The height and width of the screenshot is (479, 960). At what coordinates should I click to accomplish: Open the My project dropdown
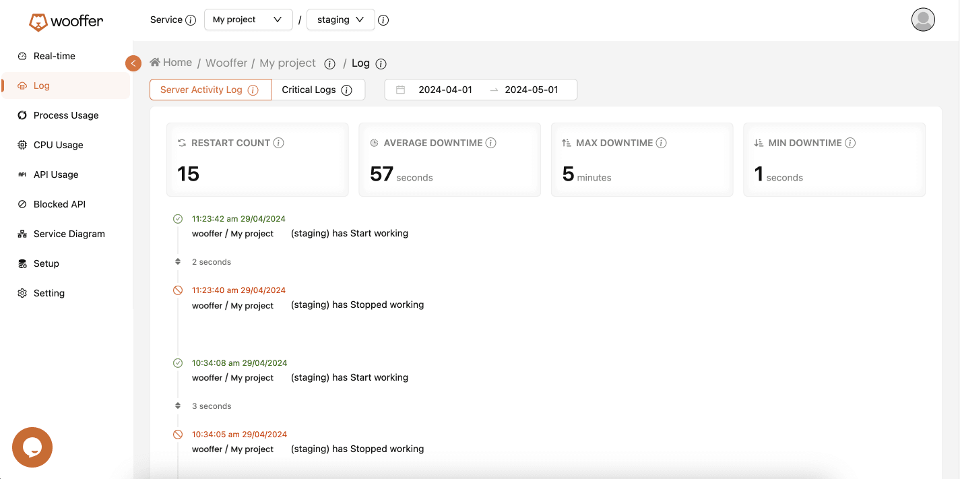(x=248, y=20)
